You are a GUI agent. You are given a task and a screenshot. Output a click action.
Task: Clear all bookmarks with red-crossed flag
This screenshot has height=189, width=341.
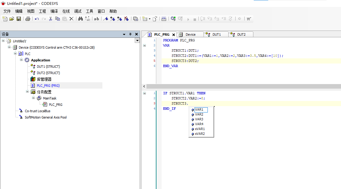[126, 19]
